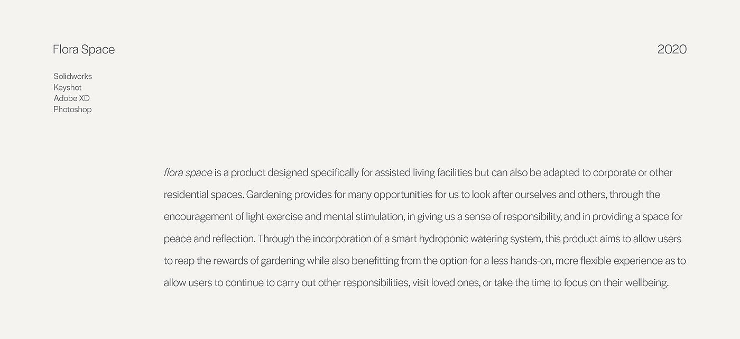
Task: Click "Photoshop" in the tools list
Action: point(72,109)
